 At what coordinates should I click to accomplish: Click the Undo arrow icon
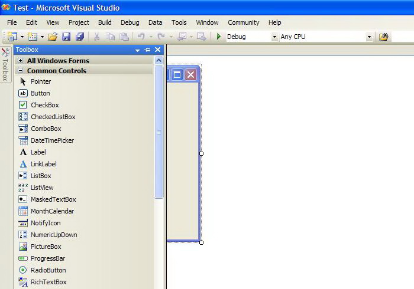pyautogui.click(x=141, y=37)
